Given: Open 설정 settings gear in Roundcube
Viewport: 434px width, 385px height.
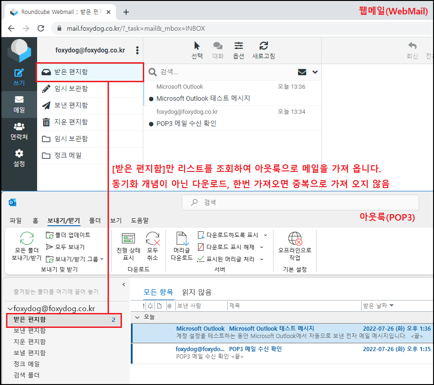Looking at the screenshot, I should coord(19,158).
